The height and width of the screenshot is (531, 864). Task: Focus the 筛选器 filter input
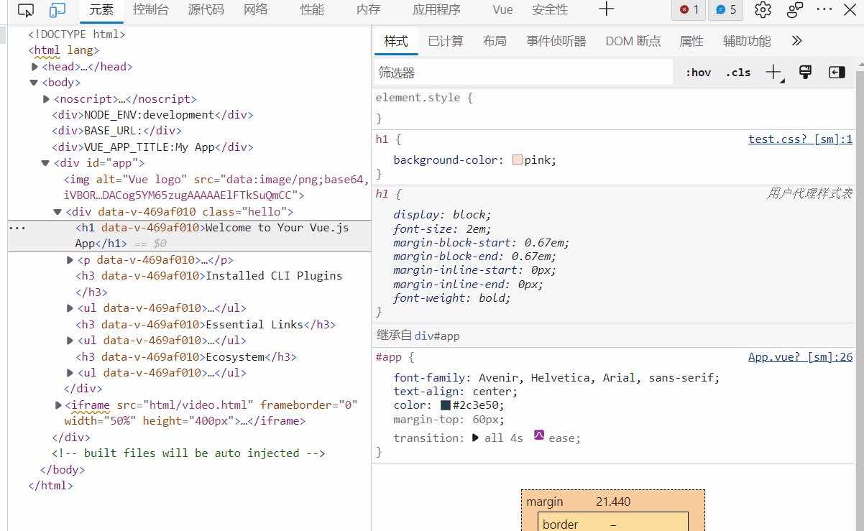click(x=523, y=73)
